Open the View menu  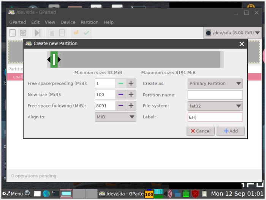[x=50, y=22]
